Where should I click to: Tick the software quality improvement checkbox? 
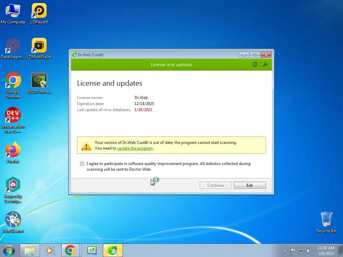click(82, 164)
